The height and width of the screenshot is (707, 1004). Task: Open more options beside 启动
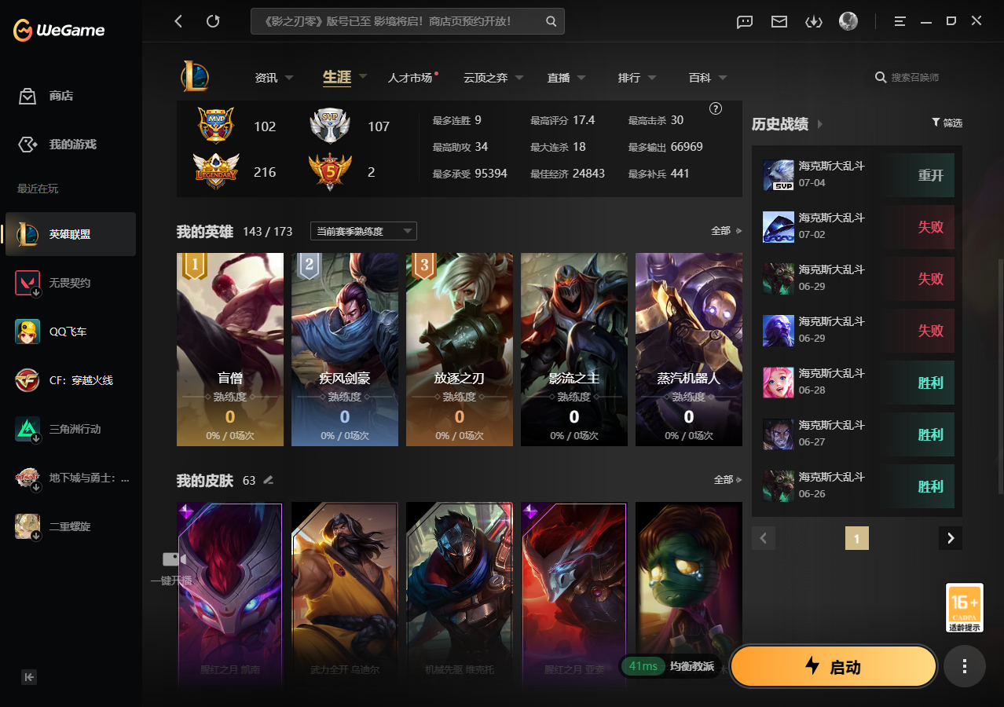pos(965,667)
